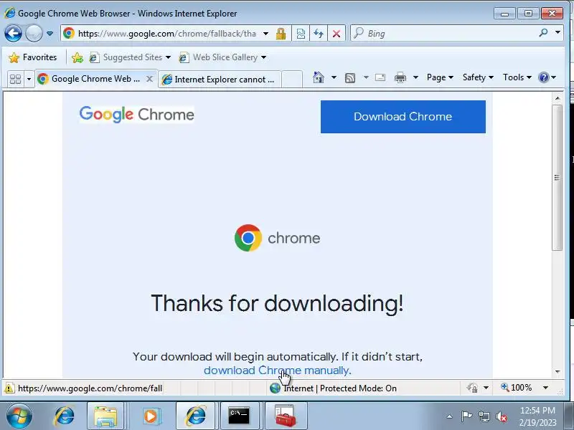Open a new blank tab
Screen dimensions: 574x430
pyautogui.click(x=292, y=80)
